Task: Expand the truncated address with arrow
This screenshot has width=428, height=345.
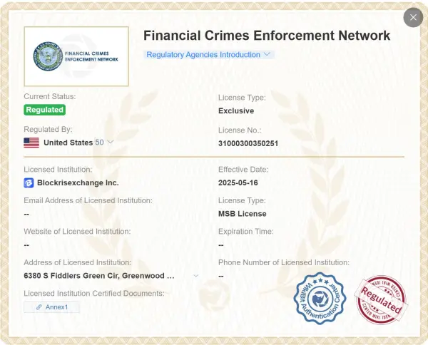Action: click(196, 275)
